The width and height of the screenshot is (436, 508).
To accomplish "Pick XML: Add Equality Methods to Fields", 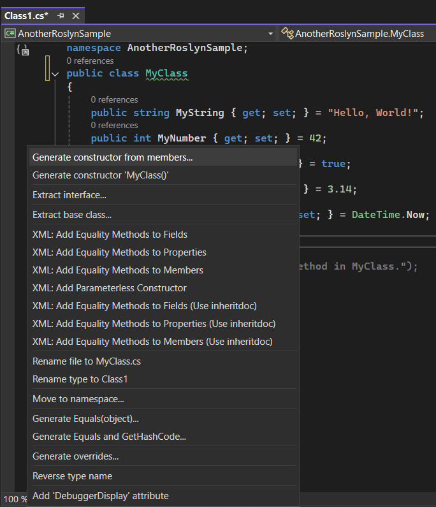I will [163, 235].
